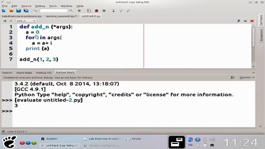Select the Python Shell tab
The height and width of the screenshot is (149, 265).
[65, 72]
